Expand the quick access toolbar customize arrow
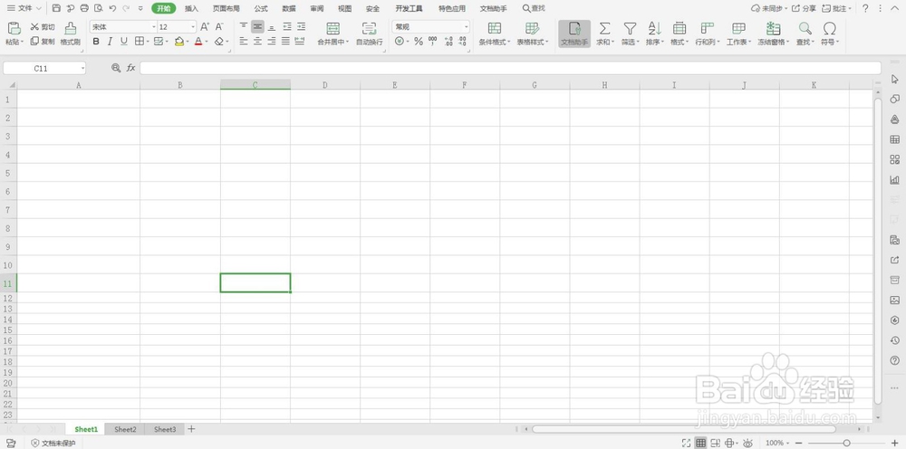This screenshot has width=906, height=449. click(x=140, y=8)
